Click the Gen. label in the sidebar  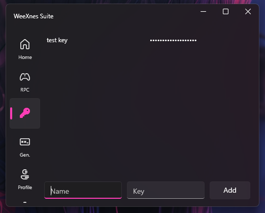pos(25,155)
